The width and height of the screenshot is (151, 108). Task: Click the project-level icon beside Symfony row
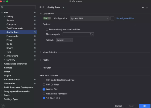click(x=35, y=60)
